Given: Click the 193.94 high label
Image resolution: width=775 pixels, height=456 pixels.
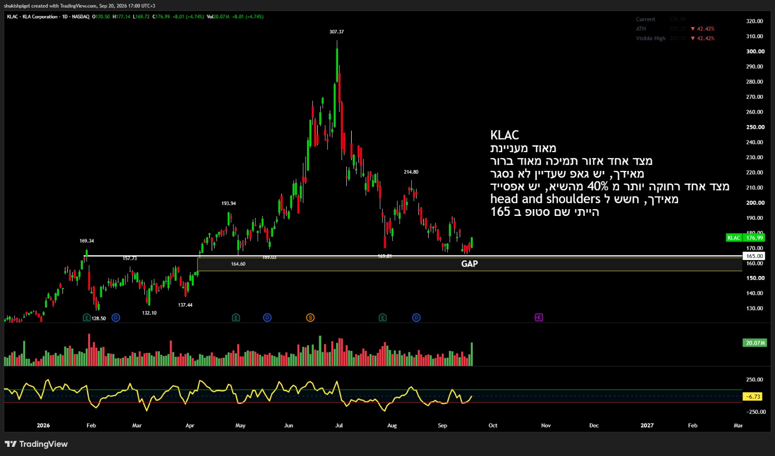Looking at the screenshot, I should 229,203.
